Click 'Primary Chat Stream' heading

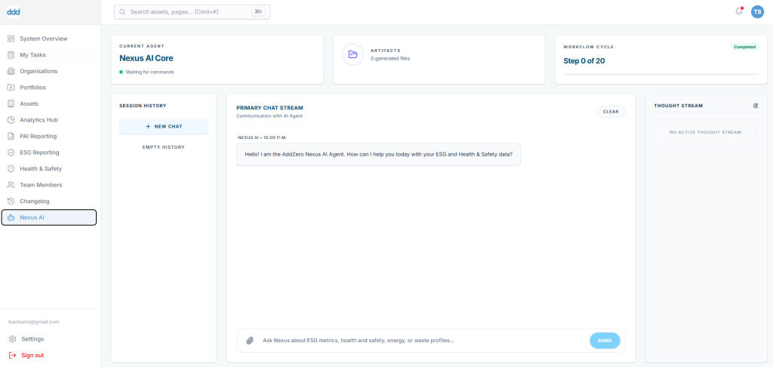[269, 107]
